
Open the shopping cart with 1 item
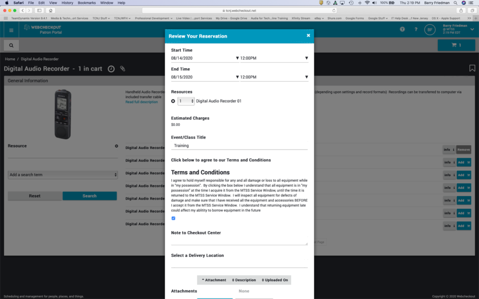[x=456, y=45]
